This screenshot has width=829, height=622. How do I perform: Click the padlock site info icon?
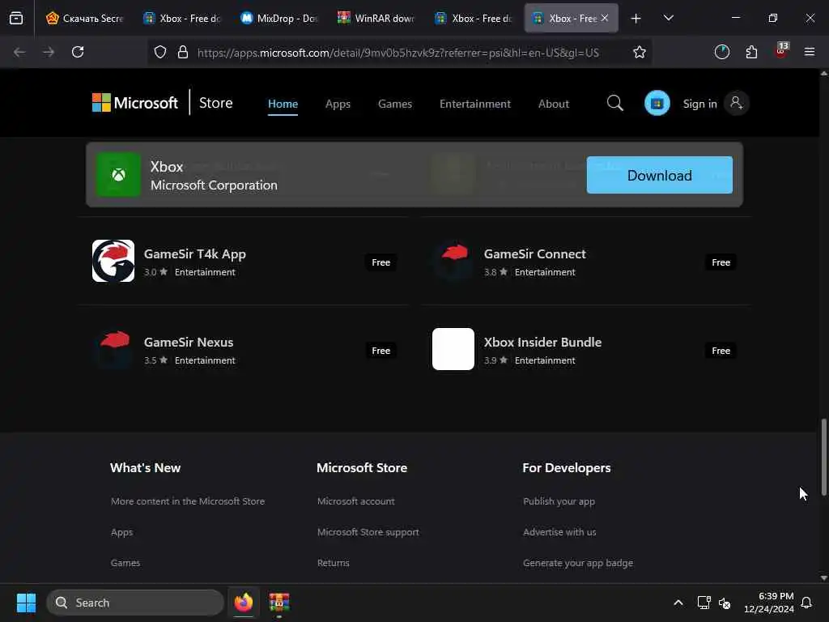183,52
